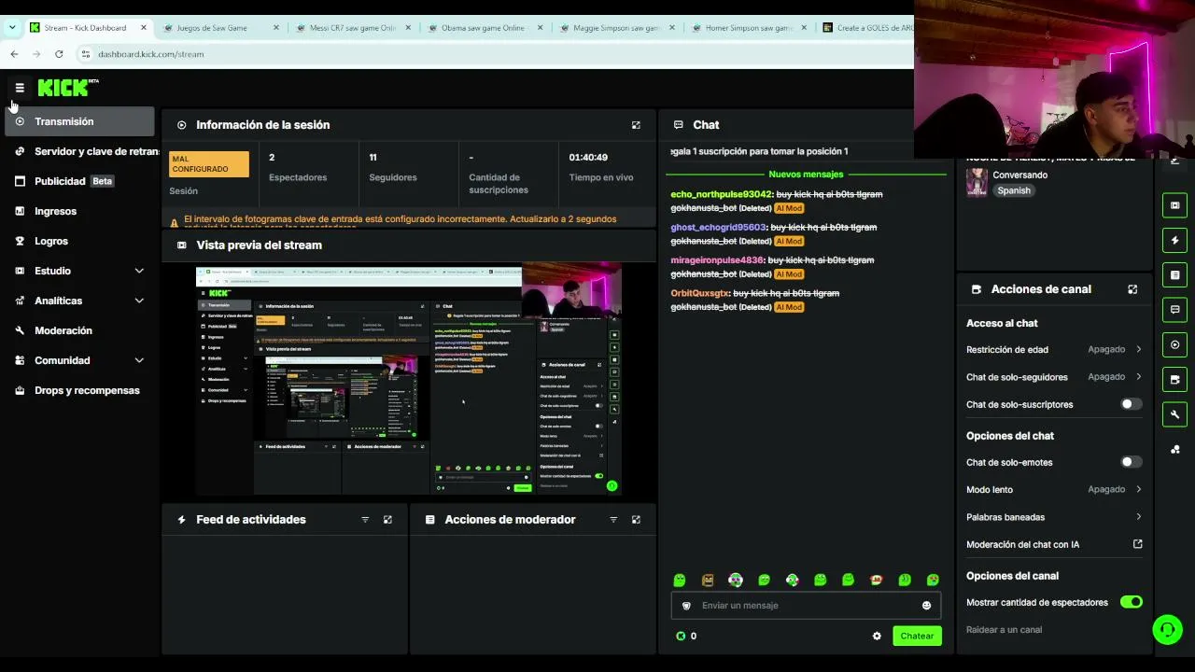Click the Conversando category thumbnail
Screen dimensions: 1195x672
point(977,182)
